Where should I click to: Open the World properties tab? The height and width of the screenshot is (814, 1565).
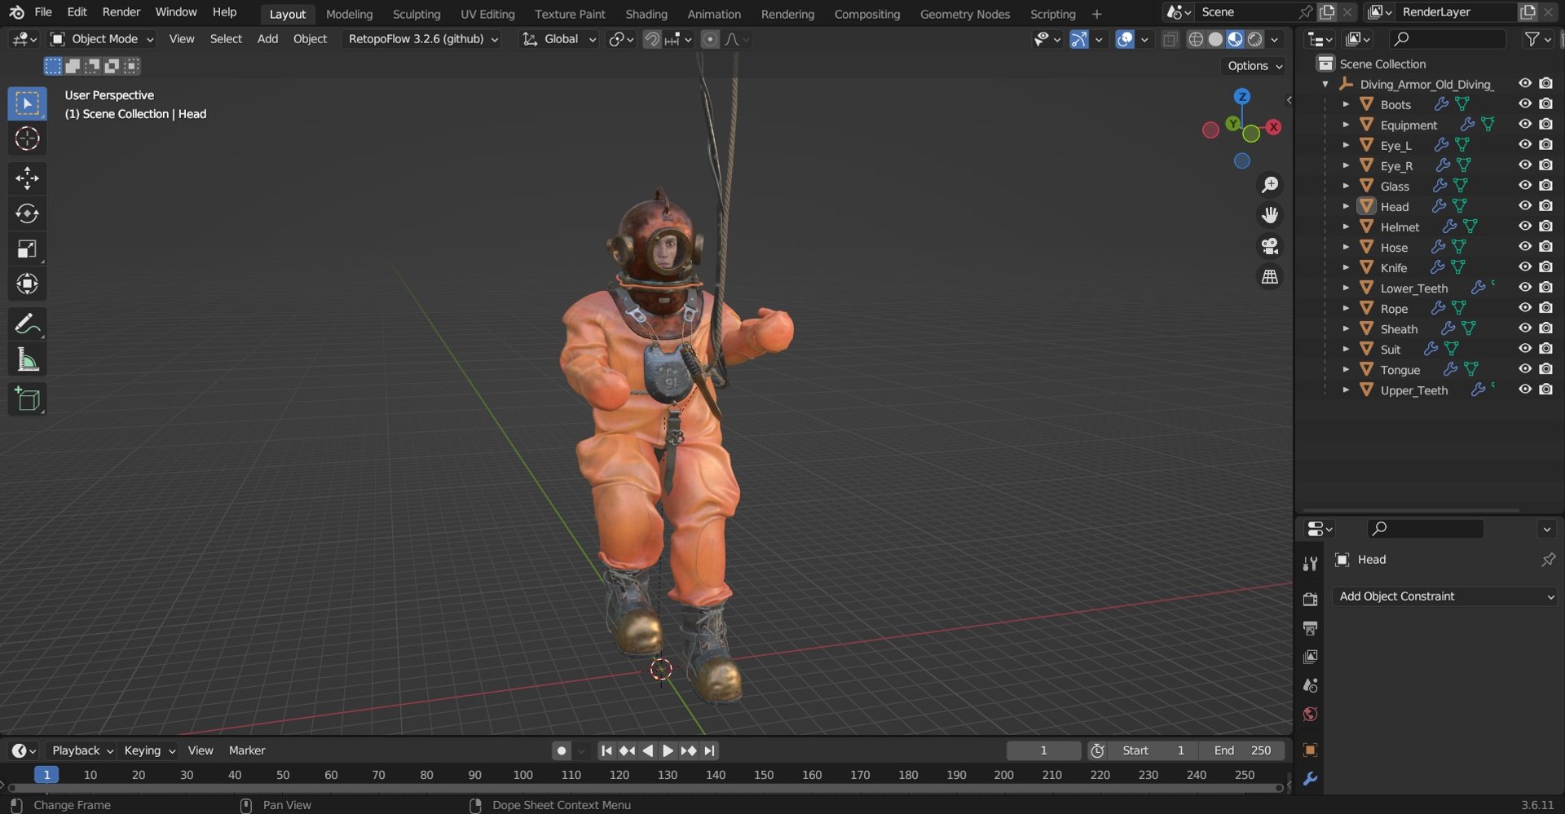pos(1310,715)
